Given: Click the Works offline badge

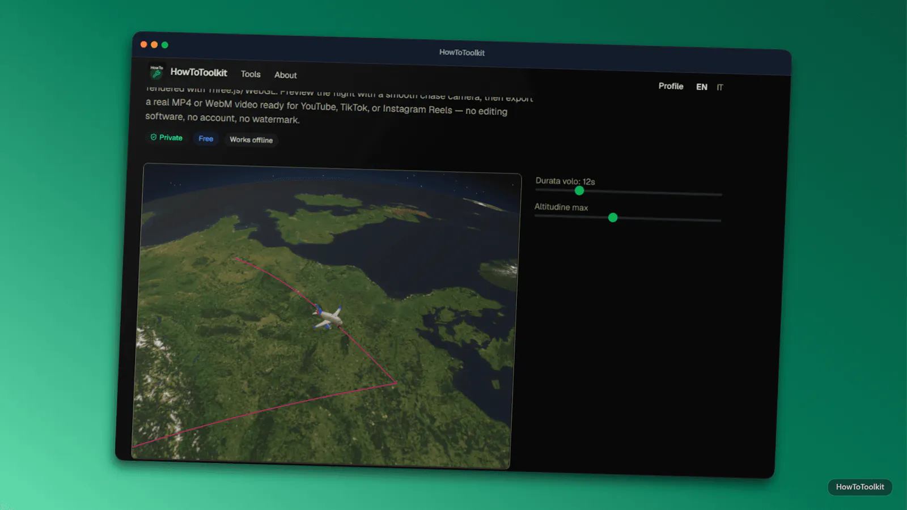Looking at the screenshot, I should click(251, 140).
